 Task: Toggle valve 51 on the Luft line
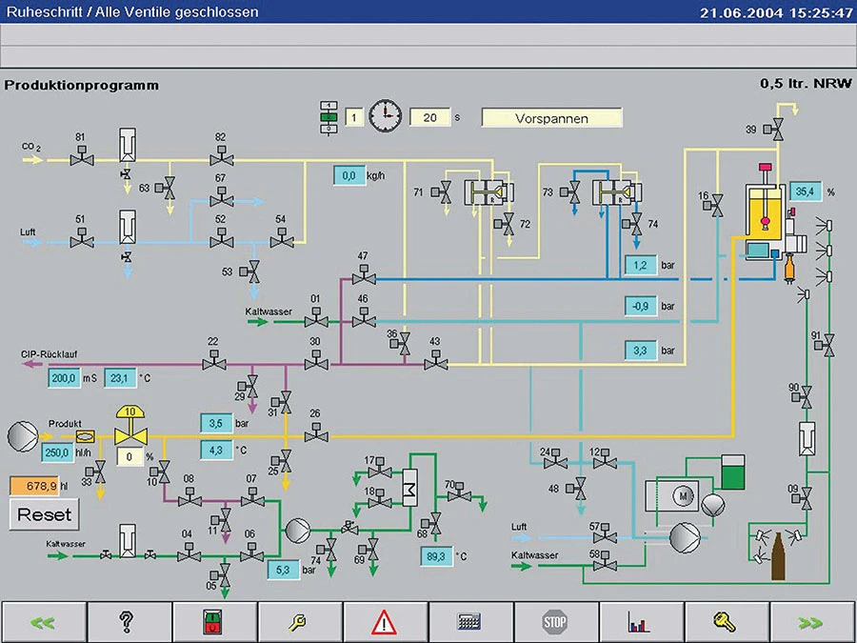[x=80, y=240]
